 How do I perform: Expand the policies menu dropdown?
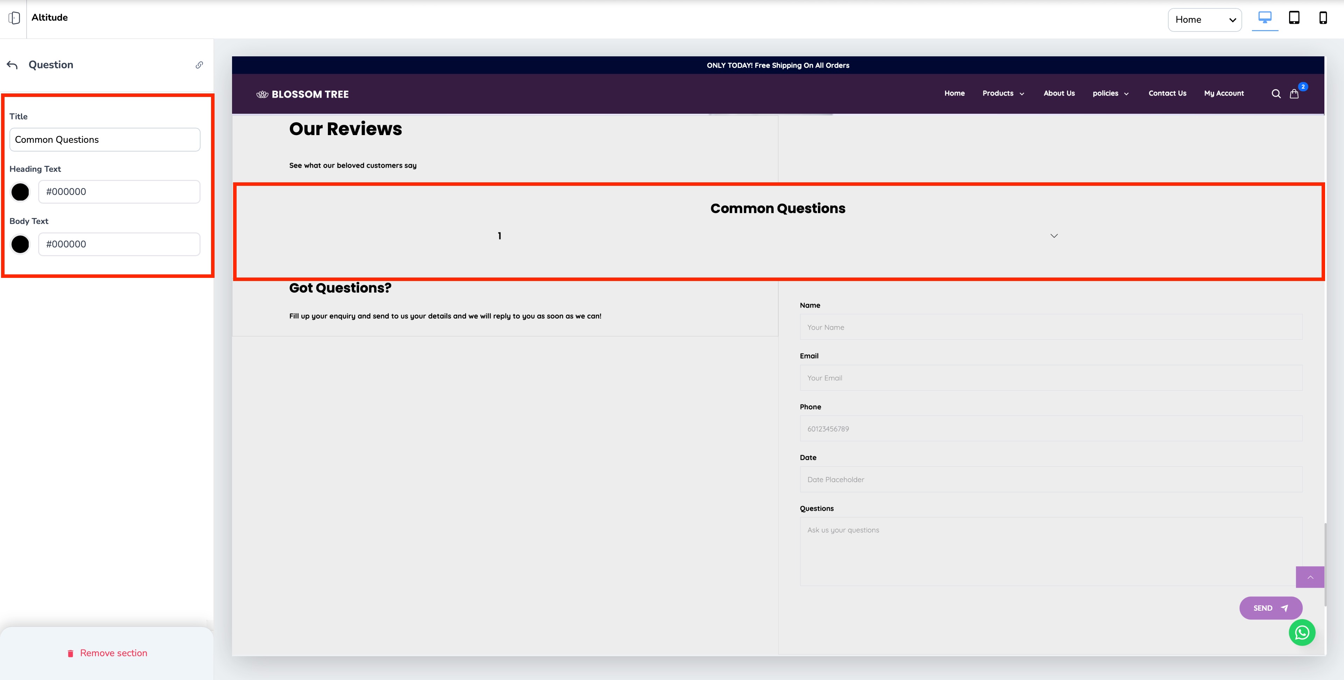(x=1110, y=93)
